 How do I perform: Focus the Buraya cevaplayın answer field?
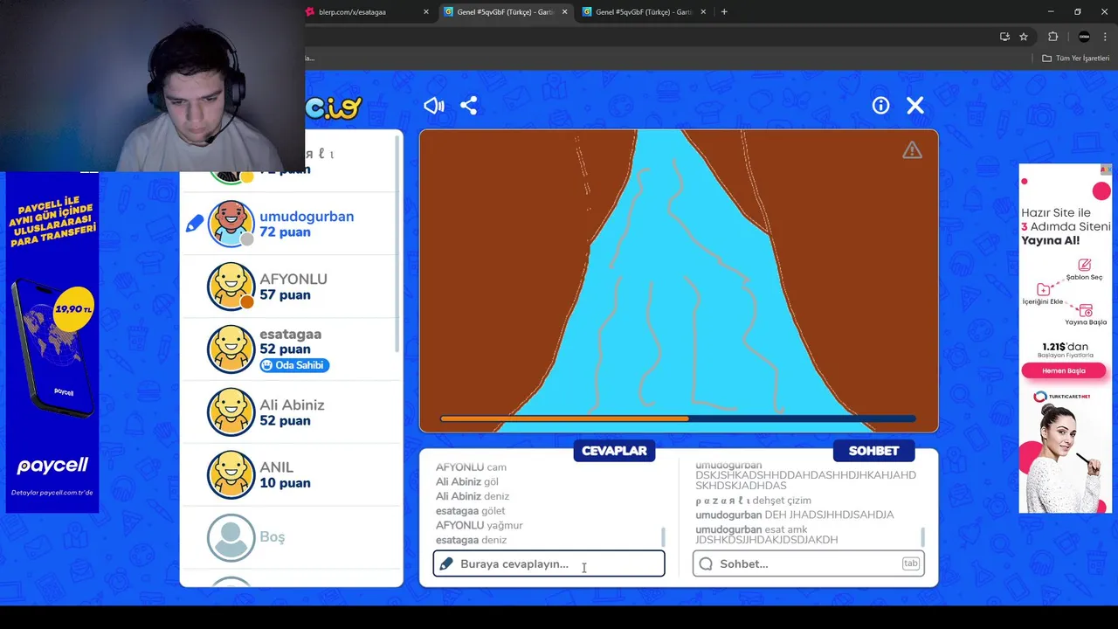point(549,563)
